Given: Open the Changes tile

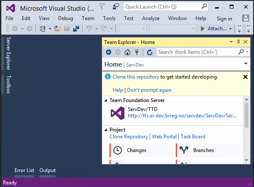Looking at the screenshot, I should click(142, 150).
